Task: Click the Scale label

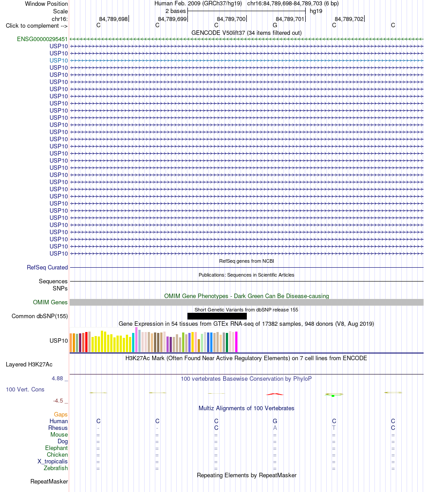Action: tap(61, 11)
